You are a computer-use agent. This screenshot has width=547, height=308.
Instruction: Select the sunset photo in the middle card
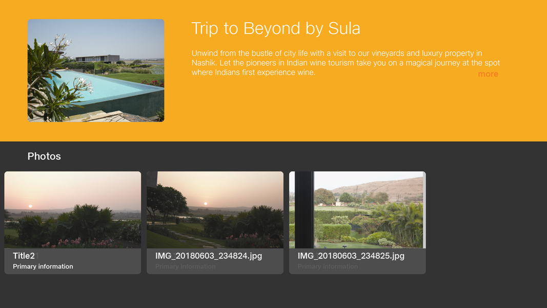tap(215, 210)
